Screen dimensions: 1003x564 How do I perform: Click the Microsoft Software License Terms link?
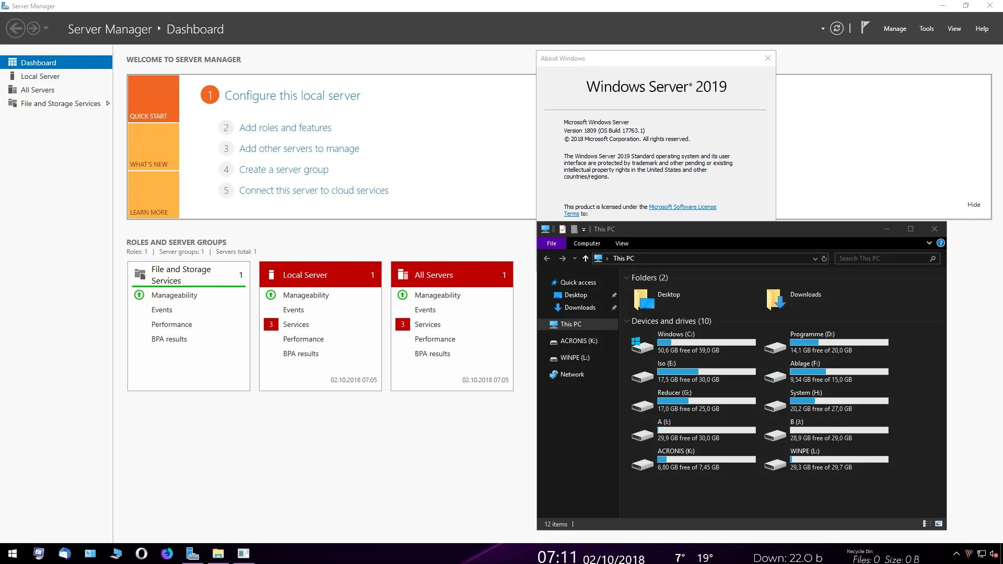coord(682,207)
